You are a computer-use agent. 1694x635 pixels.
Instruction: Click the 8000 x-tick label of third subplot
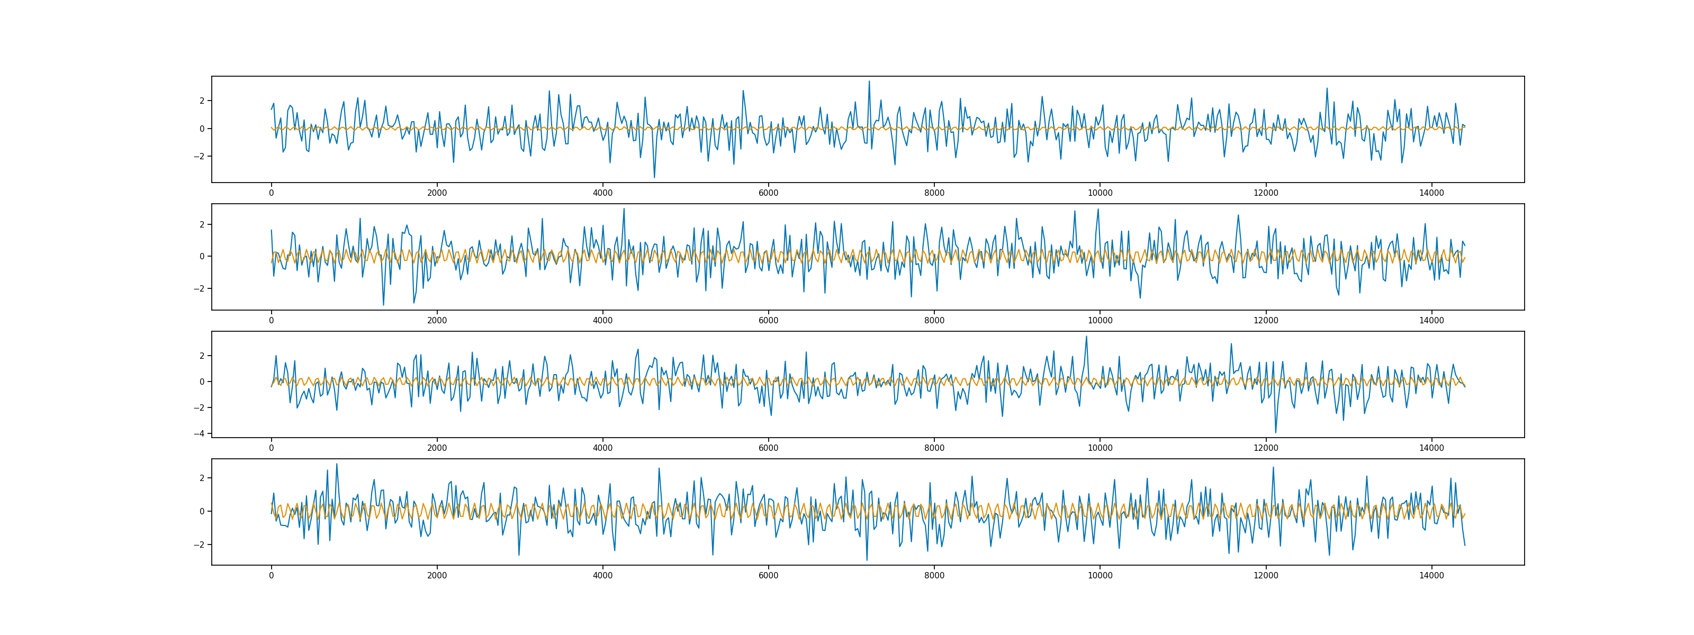pos(934,448)
